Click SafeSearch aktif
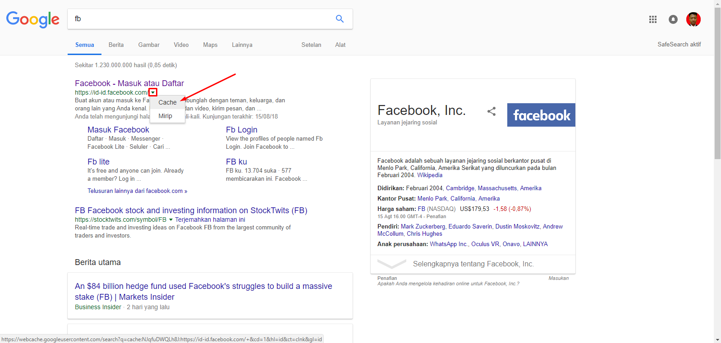Screen dimensions: 721x343 tap(679, 44)
